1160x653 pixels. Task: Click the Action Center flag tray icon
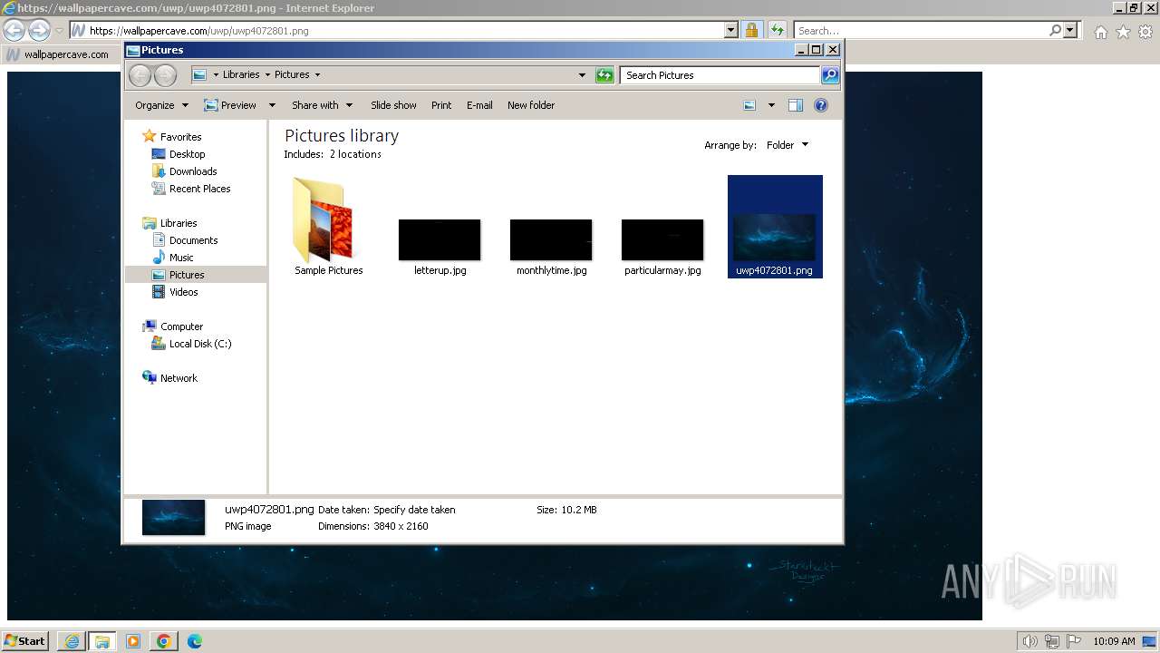[x=1074, y=641]
